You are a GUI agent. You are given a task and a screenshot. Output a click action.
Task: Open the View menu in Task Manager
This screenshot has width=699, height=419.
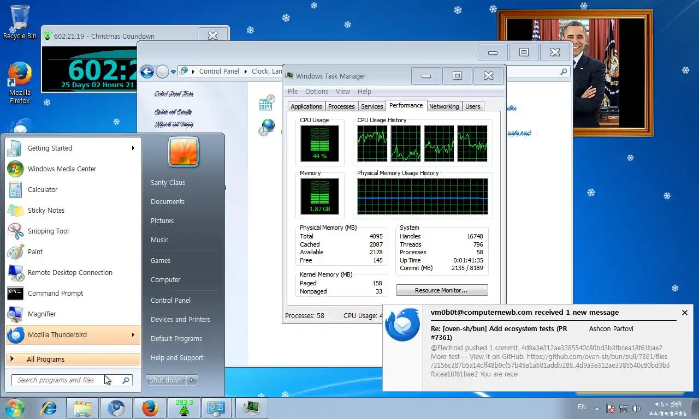tap(343, 92)
